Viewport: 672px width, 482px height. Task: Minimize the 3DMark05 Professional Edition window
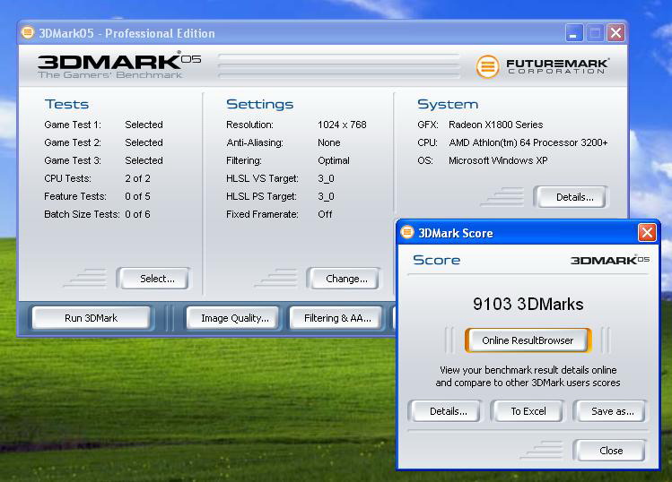pyautogui.click(x=574, y=33)
